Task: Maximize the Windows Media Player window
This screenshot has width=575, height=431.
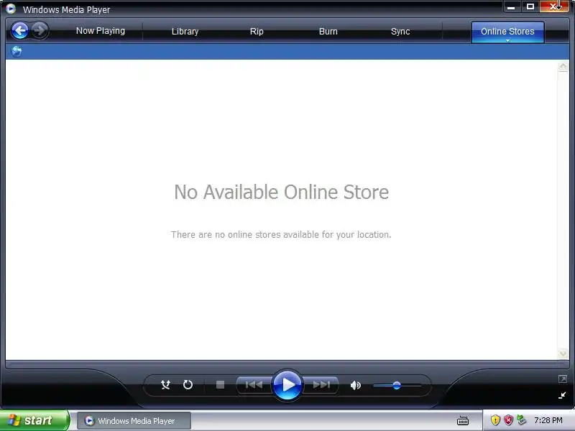Action: tap(530, 7)
